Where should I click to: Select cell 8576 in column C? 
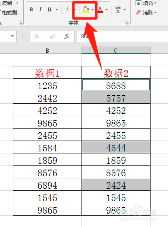pyautogui.click(x=116, y=172)
